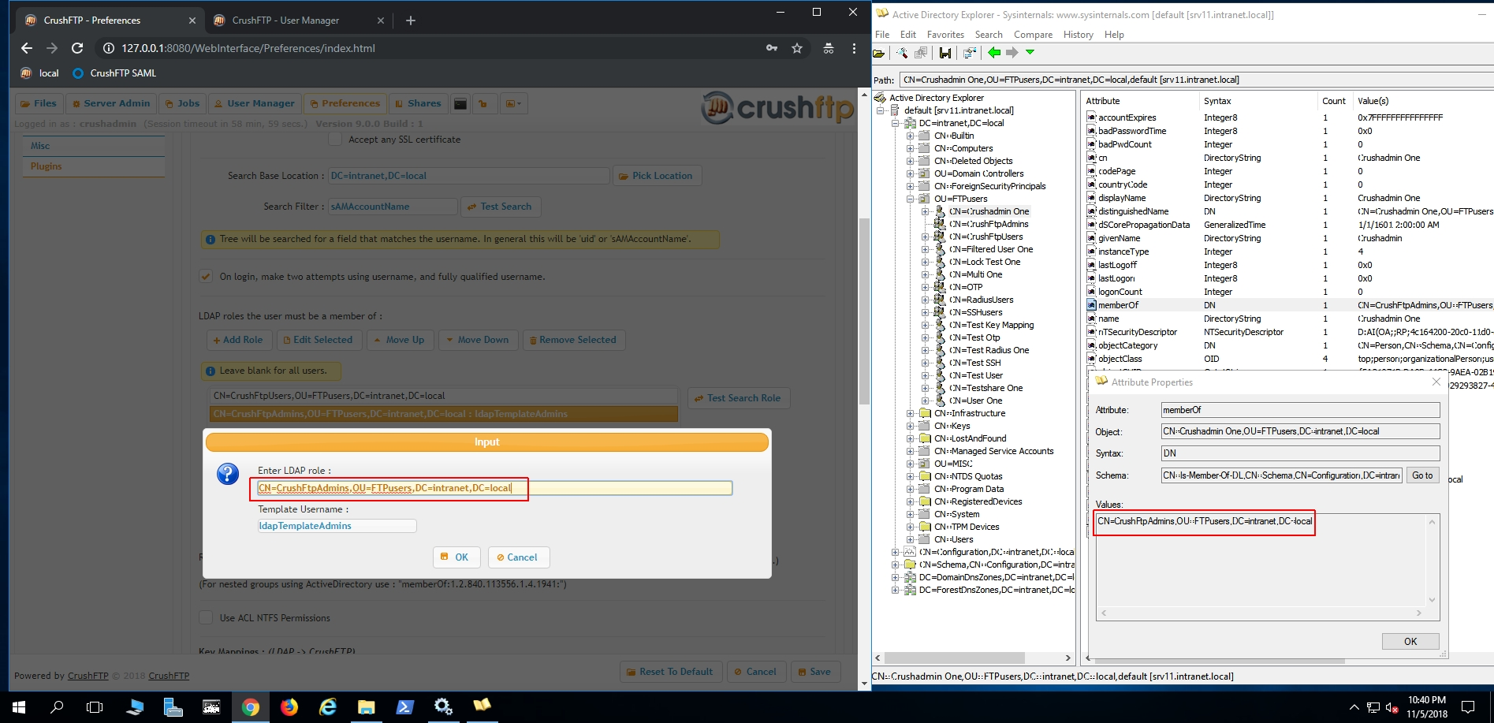The height and width of the screenshot is (723, 1494).
Task: Click the AD Explorer icon in the taskbar
Action: [x=482, y=707]
